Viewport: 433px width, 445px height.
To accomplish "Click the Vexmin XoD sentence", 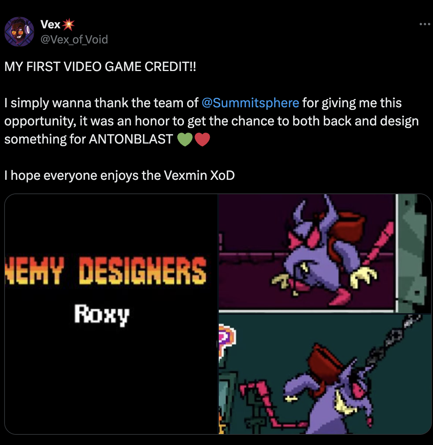I will 119,175.
